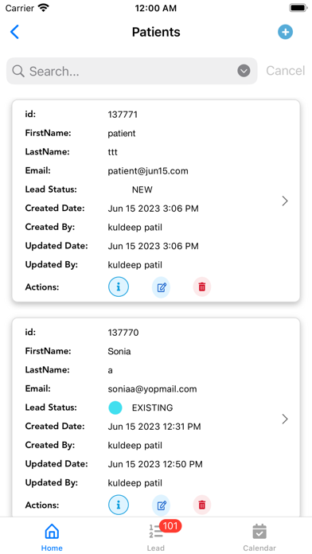The height and width of the screenshot is (554, 312).
Task: Select the Home tab
Action: tap(52, 537)
